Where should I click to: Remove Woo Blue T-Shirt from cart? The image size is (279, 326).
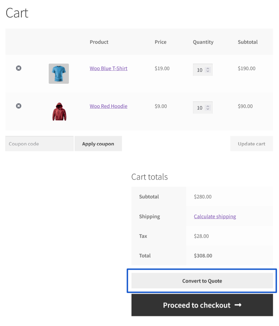[x=19, y=68]
